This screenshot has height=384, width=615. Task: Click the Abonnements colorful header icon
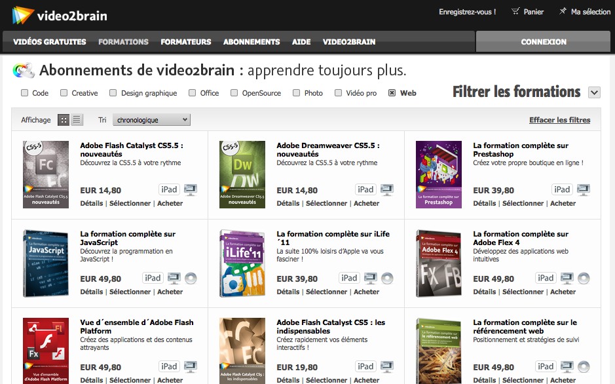[24, 71]
